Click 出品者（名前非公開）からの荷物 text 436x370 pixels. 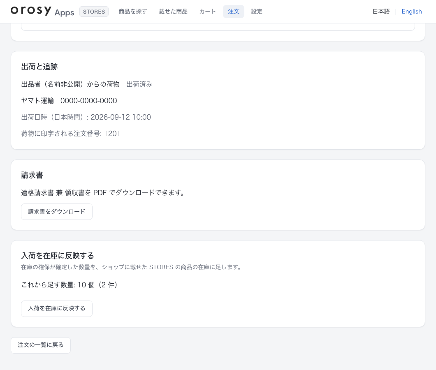pos(70,84)
